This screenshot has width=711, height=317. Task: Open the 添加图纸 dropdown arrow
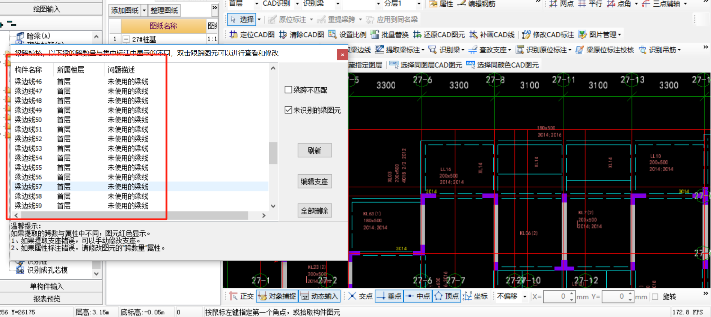click(x=144, y=10)
